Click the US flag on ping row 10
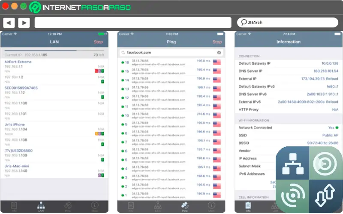Viewport: 343px width, 214px height. point(217,115)
